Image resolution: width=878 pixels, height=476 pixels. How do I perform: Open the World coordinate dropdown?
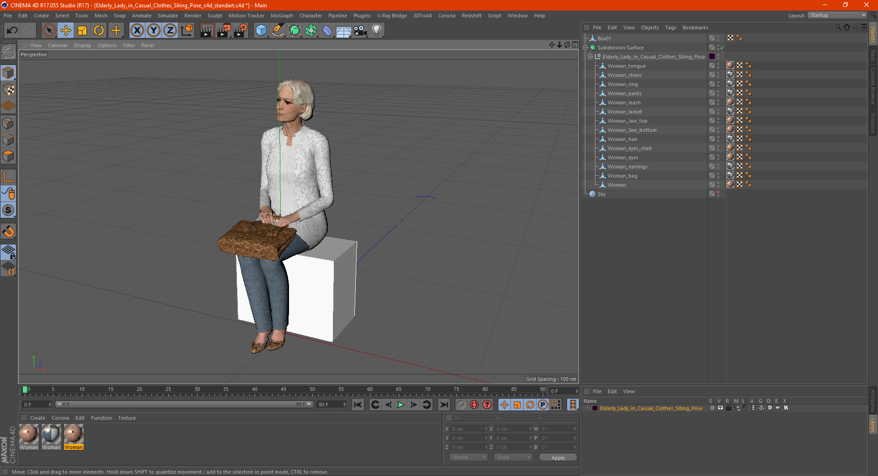coord(469,457)
